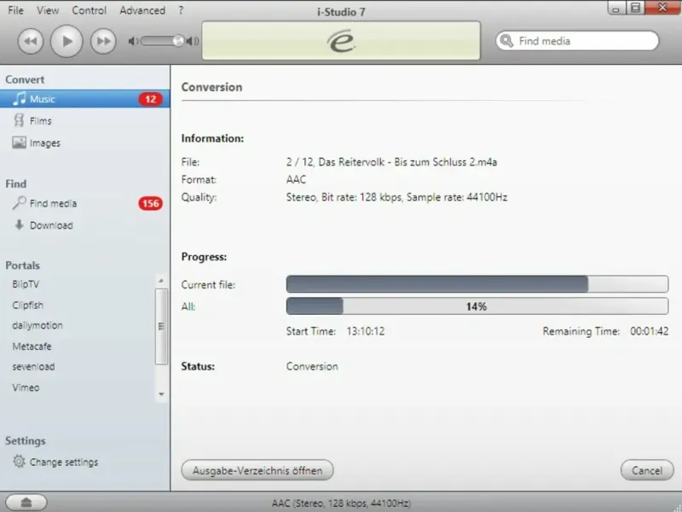Image resolution: width=682 pixels, height=512 pixels.
Task: Click the loud speaker icon beside the slider
Action: pyautogui.click(x=193, y=41)
